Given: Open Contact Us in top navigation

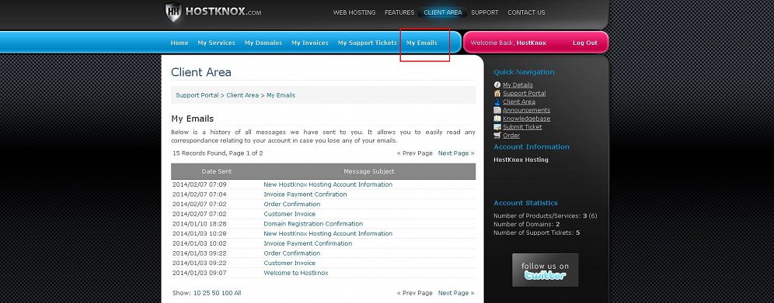Looking at the screenshot, I should pos(526,12).
